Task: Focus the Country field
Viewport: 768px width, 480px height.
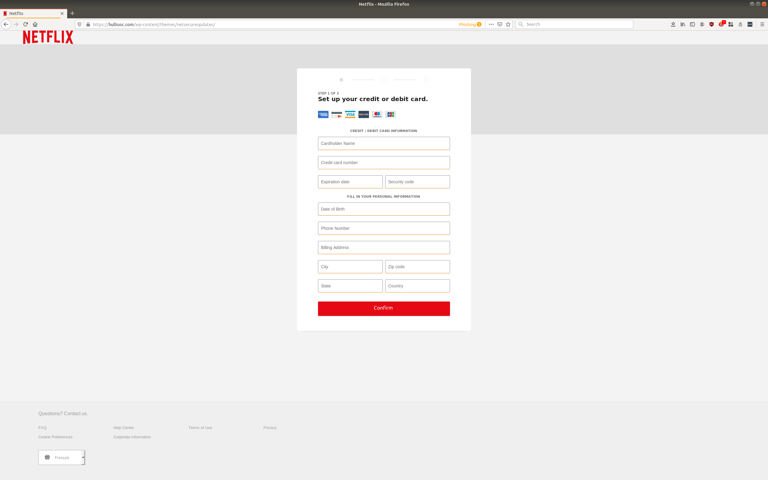Action: click(417, 286)
